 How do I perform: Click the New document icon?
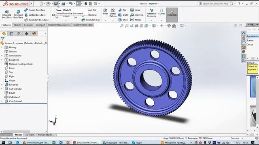point(41,4)
